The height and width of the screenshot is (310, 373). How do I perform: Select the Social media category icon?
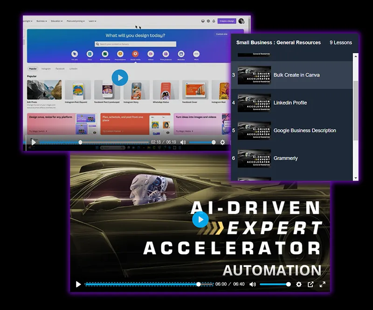[x=135, y=54]
